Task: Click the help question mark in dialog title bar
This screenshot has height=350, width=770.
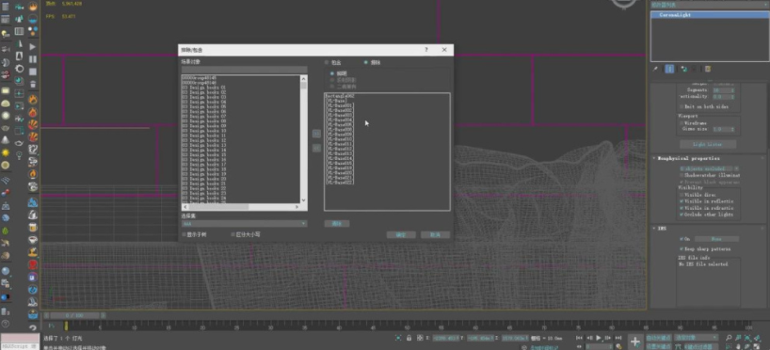Action: point(426,50)
